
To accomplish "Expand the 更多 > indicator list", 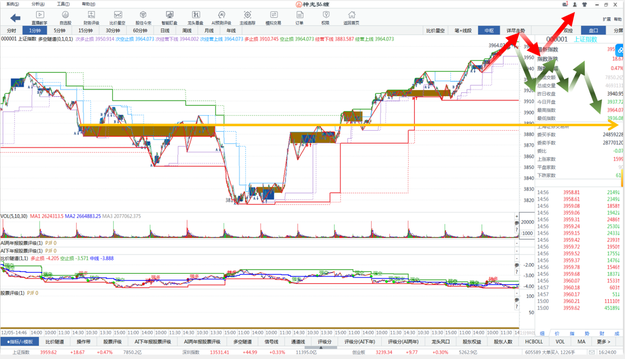I will coord(603,342).
